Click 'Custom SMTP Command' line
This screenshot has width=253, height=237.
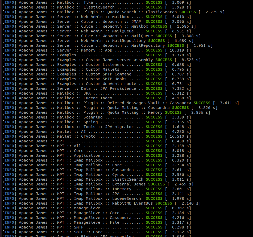97,74
